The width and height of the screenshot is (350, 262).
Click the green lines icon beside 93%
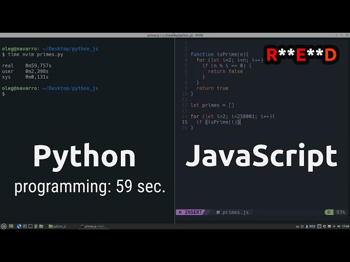point(329,212)
